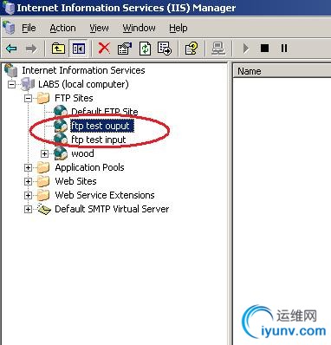This screenshot has width=331, height=345.
Task: Expand the Application Pools node
Action: pos(28,168)
